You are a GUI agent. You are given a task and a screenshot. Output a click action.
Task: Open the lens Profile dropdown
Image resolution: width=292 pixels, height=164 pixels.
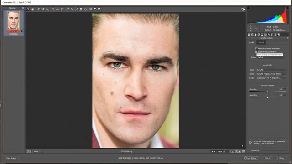271,78
